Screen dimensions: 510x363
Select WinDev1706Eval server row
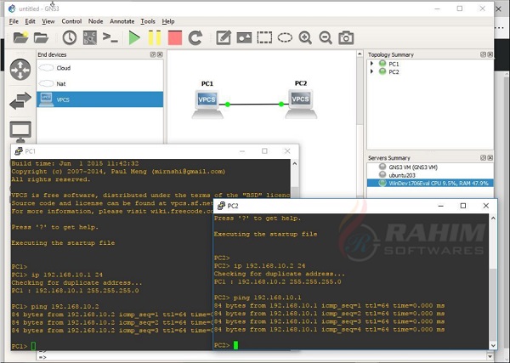(x=430, y=183)
